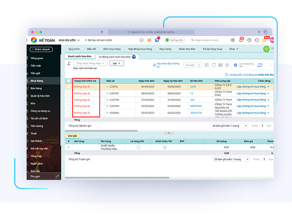Click the Tìm kiếm search field
Viewport: 292px width, 220px height.
point(190,65)
